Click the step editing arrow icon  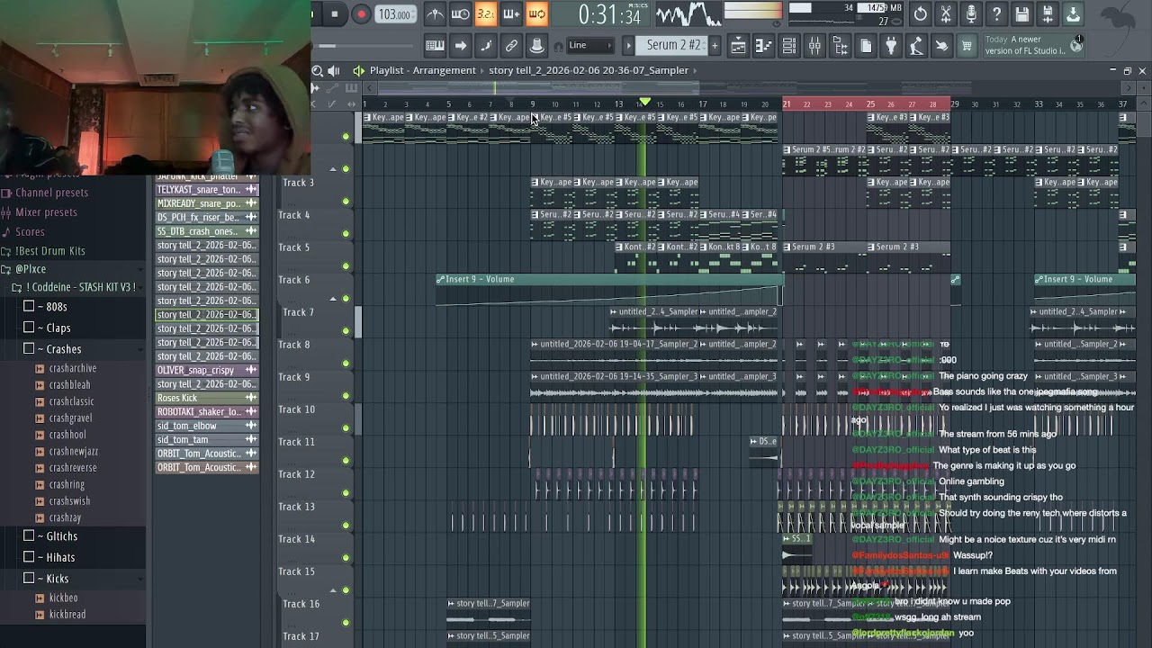point(460,45)
